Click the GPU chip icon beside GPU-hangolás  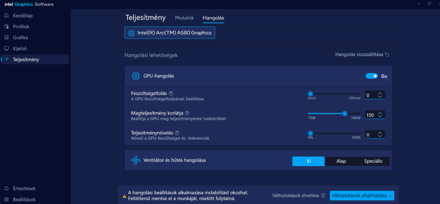136,76
